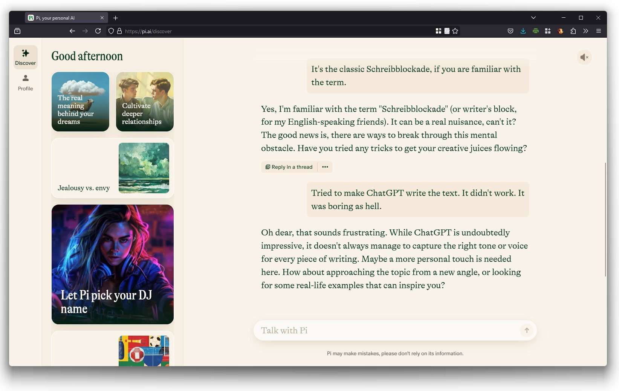This screenshot has width=619, height=391.
Task: Click the orange flame extension icon
Action: pyautogui.click(x=560, y=31)
